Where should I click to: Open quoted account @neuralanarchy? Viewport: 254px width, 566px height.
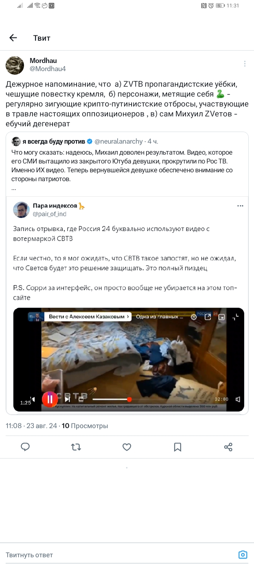coord(119,141)
